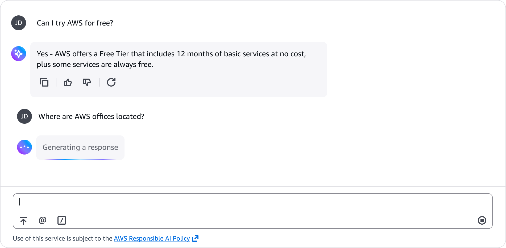Open the slash command icon

click(62, 220)
